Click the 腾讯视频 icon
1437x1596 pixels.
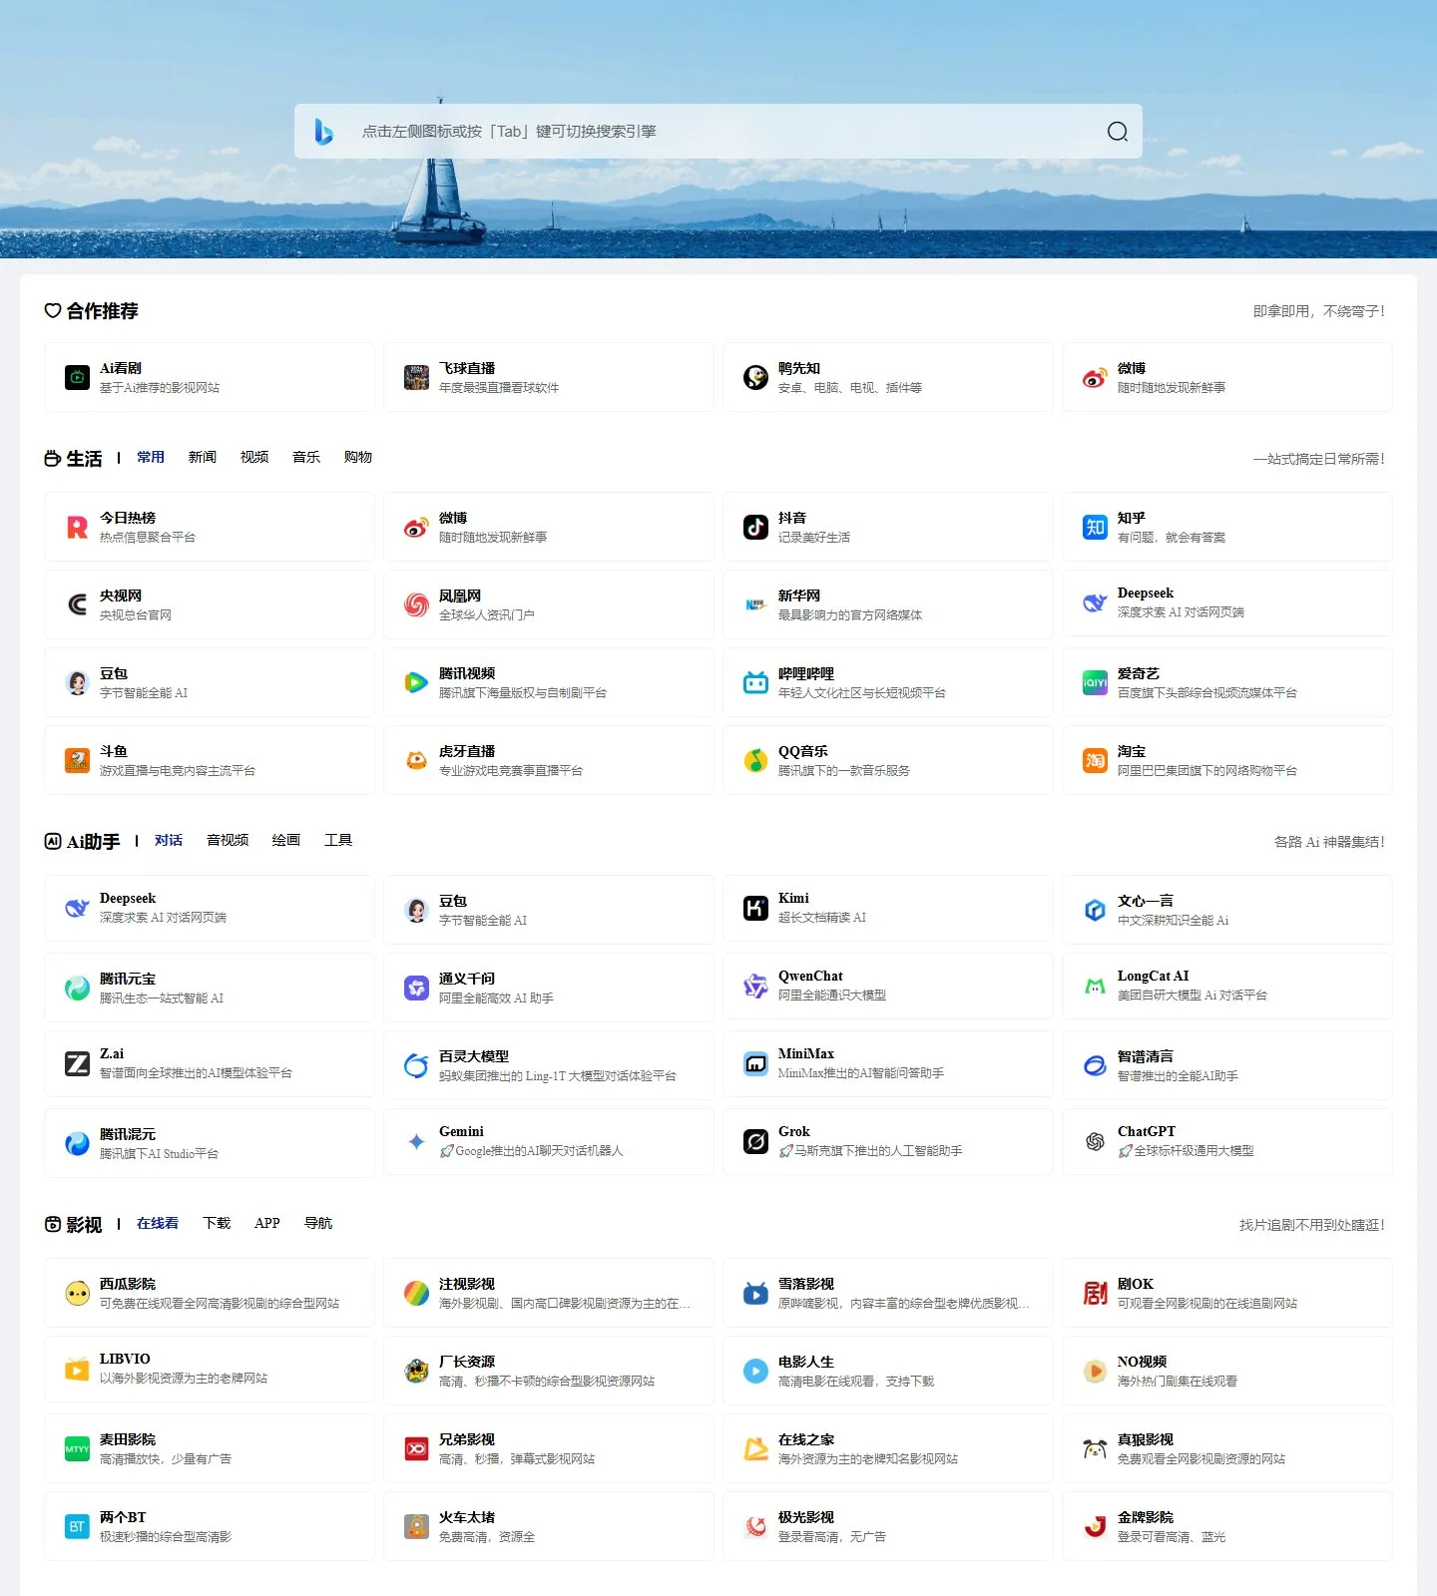(x=416, y=682)
